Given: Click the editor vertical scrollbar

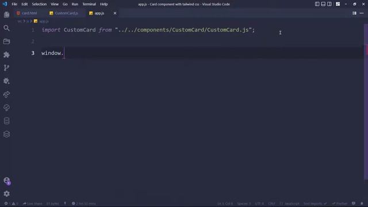Looking at the screenshot, I should pos(366,102).
